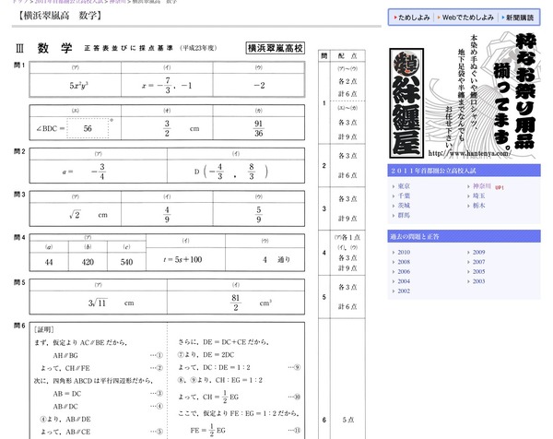The width and height of the screenshot is (553, 439).
Task: Click the [証明] label in question 6
Action: (x=43, y=329)
